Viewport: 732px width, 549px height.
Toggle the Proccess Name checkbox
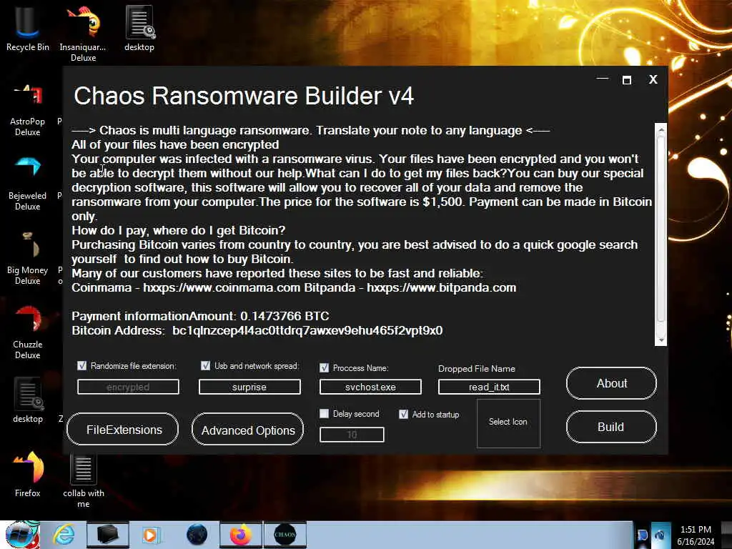324,368
